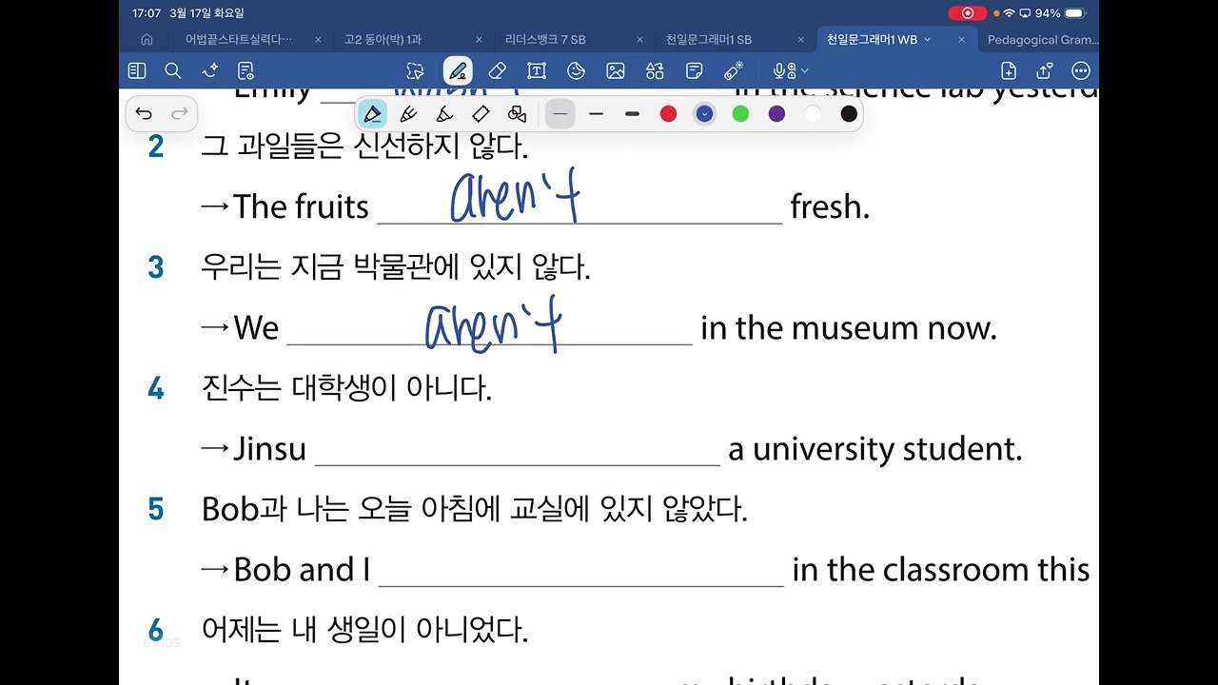Select the thickest stroke width
Viewport: 1218px width, 685px height.
pyautogui.click(x=633, y=114)
